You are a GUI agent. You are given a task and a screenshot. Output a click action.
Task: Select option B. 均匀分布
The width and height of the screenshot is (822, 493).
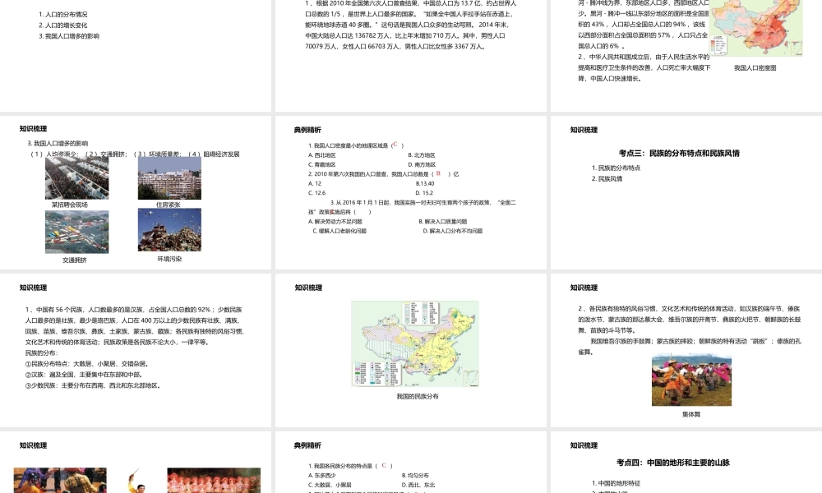tap(415, 476)
